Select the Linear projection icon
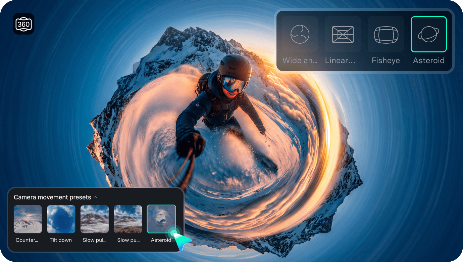The image size is (463, 262). pyautogui.click(x=343, y=34)
